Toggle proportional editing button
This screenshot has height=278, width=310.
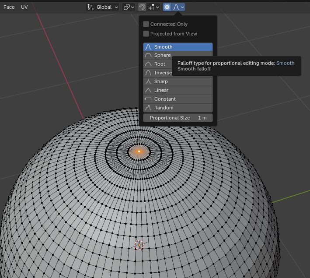pos(167,7)
